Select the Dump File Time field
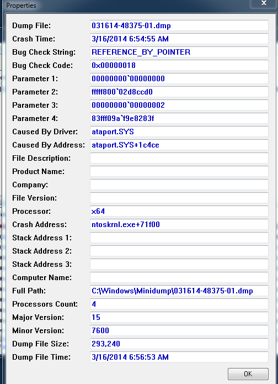Image resolution: width=278 pixels, height=384 pixels. tap(179, 357)
